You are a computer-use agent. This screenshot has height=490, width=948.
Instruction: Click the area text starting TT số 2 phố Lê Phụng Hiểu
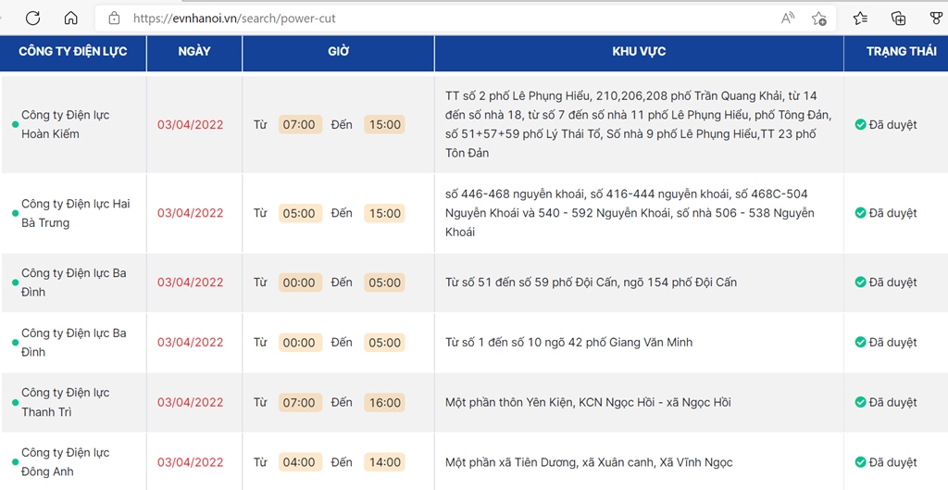(639, 124)
